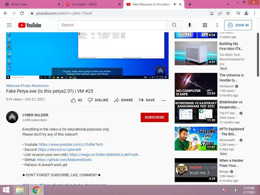Open the Discord cybersldr link
Image resolution: width=260 pixels, height=195 pixels.
60,150
